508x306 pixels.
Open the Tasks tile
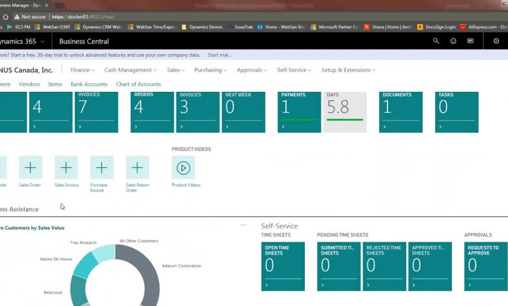pos(457,112)
